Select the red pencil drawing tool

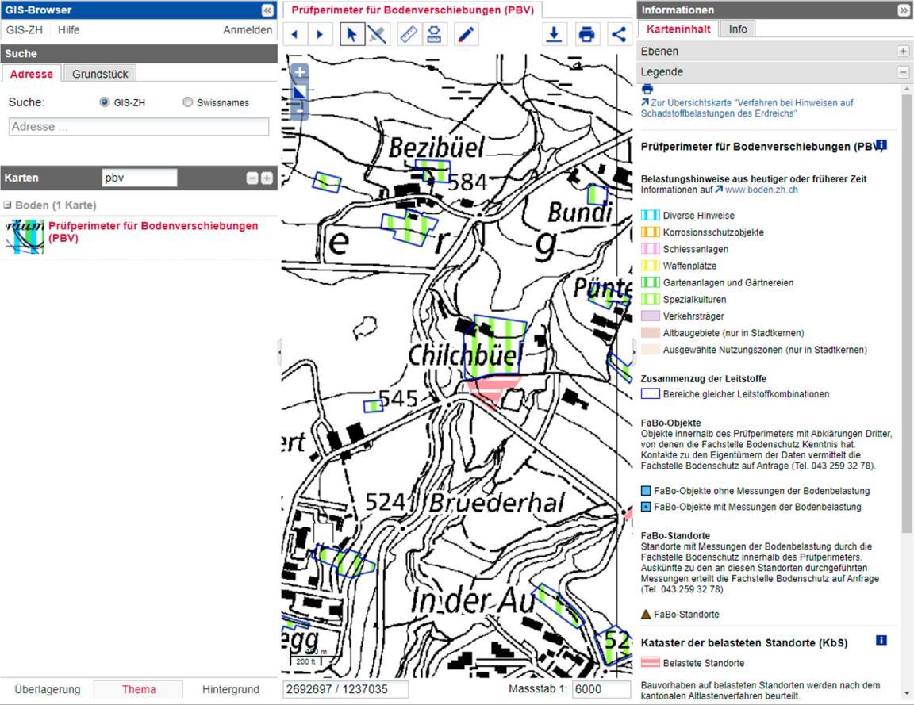pyautogui.click(x=467, y=35)
